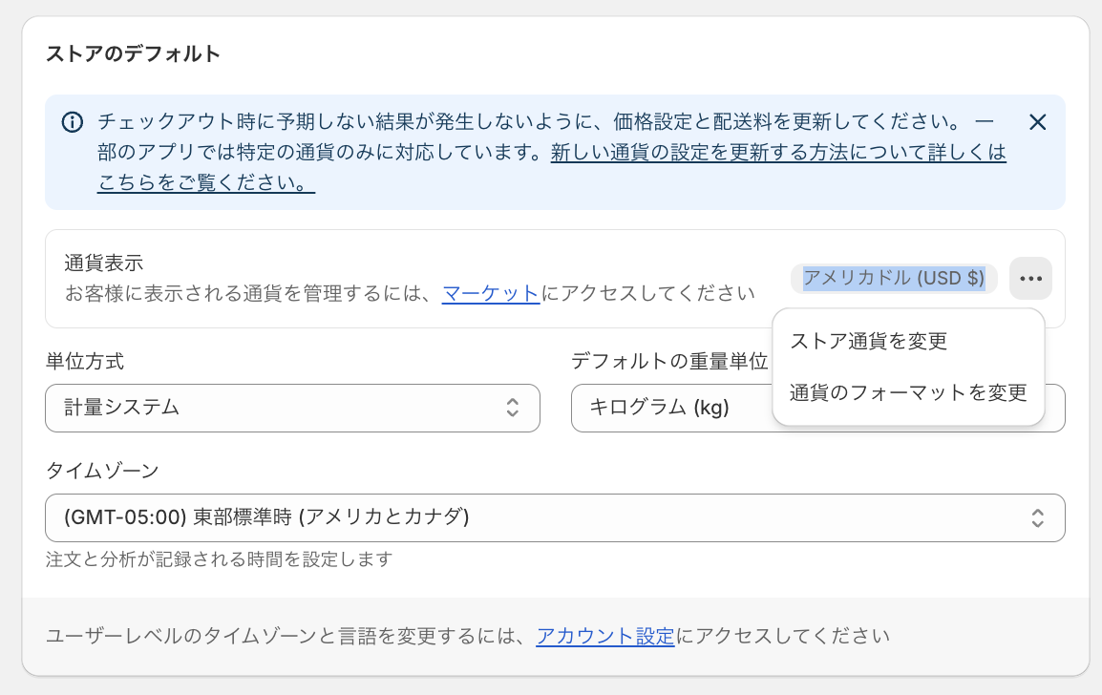Click the info icon in the banner

click(73, 122)
